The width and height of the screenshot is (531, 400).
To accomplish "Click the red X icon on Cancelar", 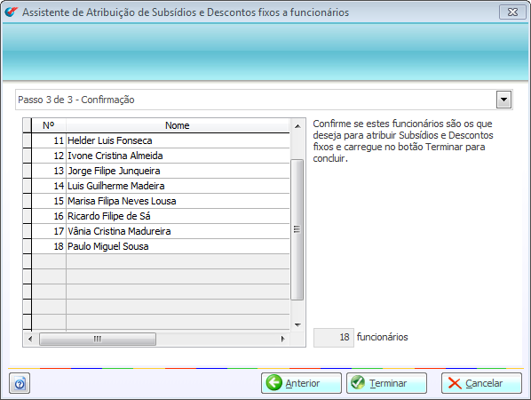I will click(x=455, y=383).
